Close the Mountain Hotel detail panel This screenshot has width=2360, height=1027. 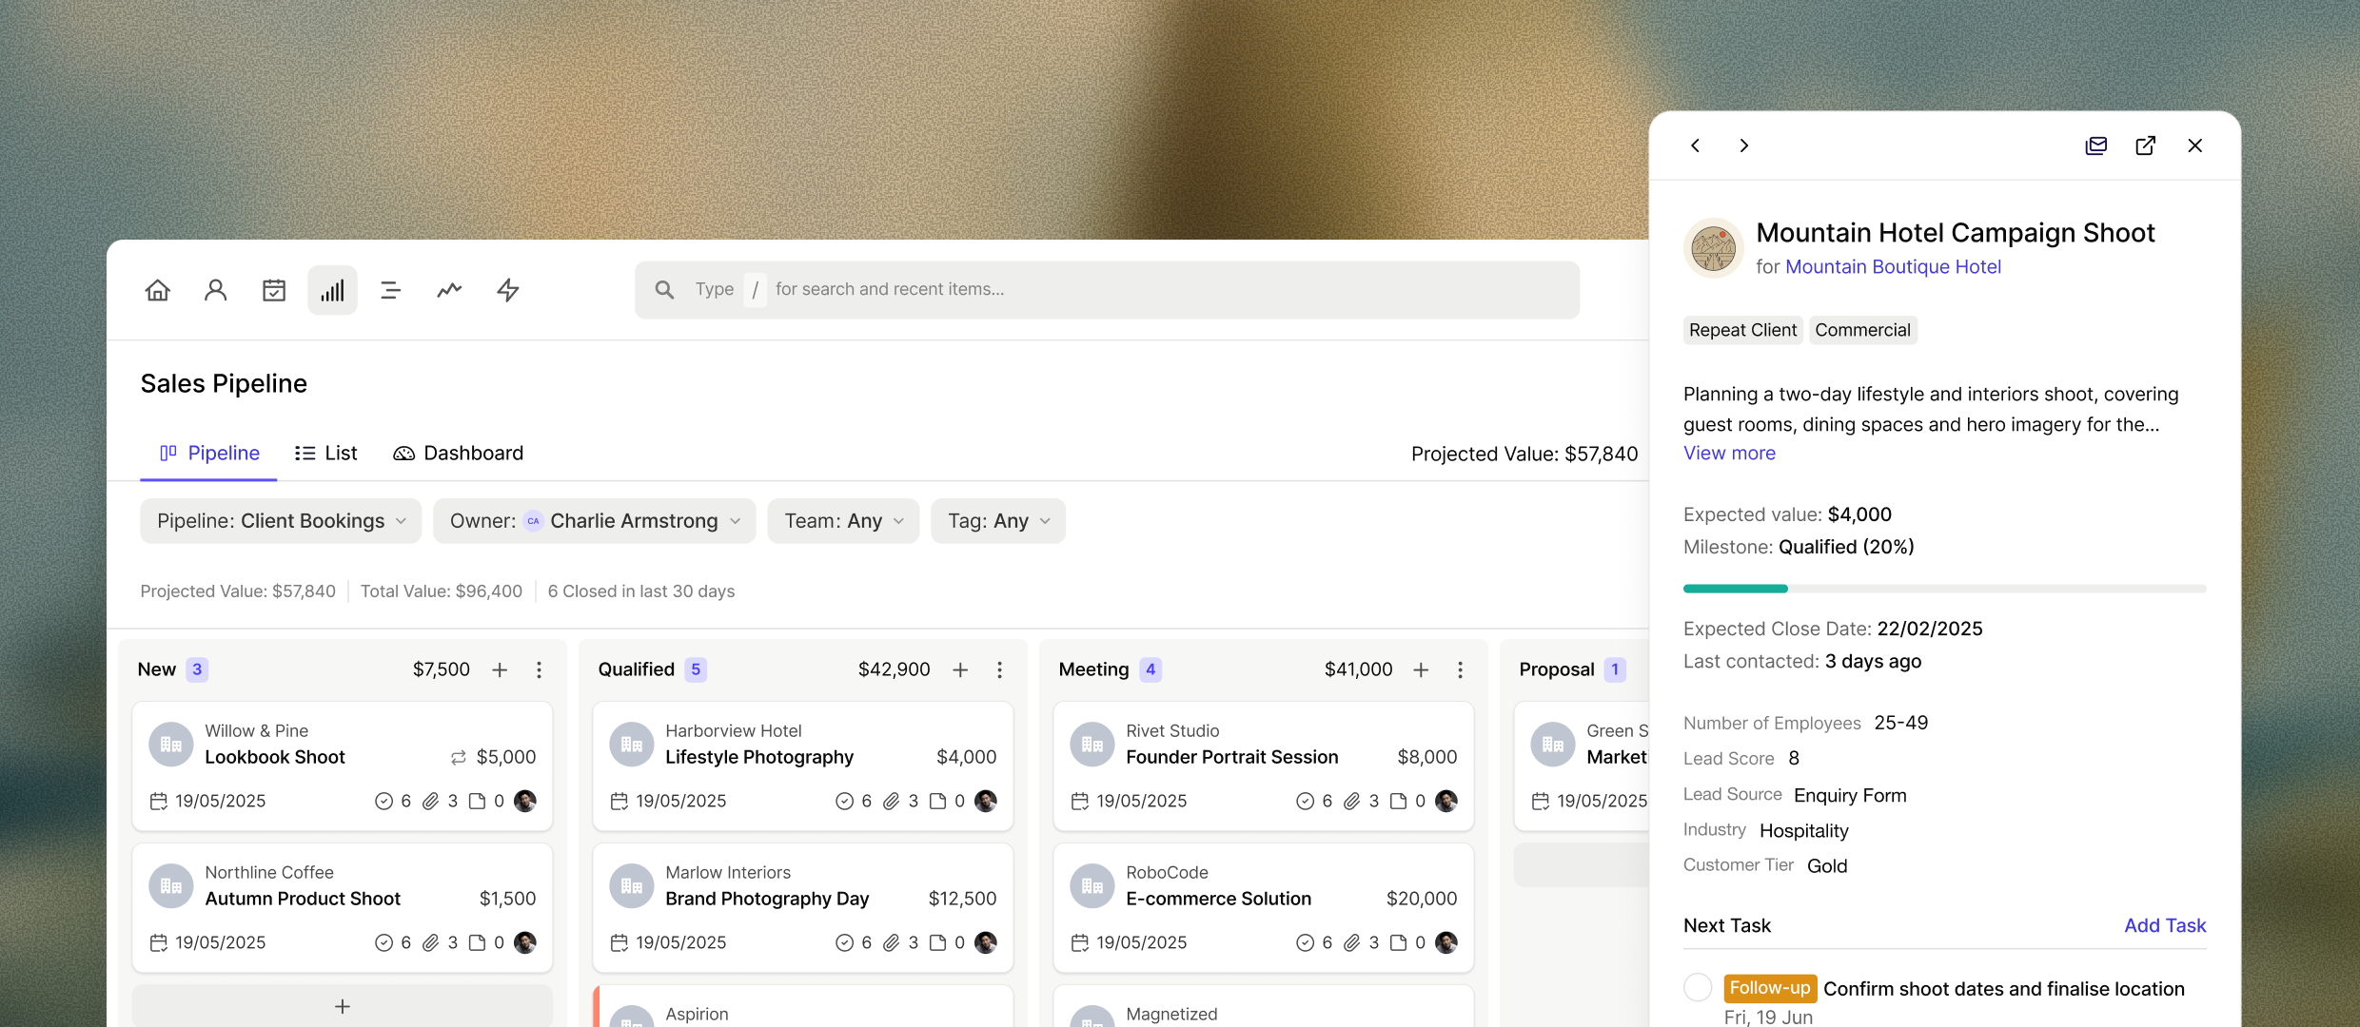click(2195, 145)
